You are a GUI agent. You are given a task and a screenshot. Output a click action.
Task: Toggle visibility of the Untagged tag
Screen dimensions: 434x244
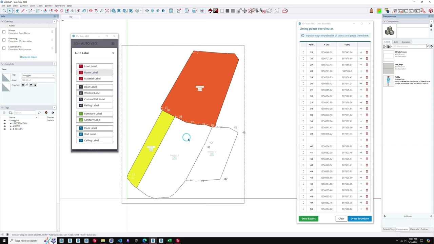[5, 121]
